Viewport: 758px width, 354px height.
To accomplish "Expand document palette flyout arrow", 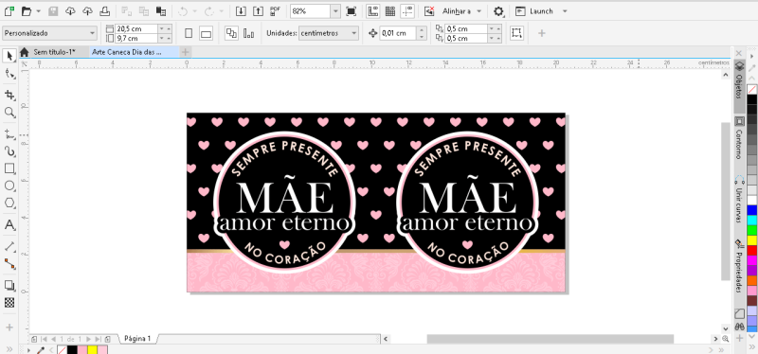I will coord(29,349).
